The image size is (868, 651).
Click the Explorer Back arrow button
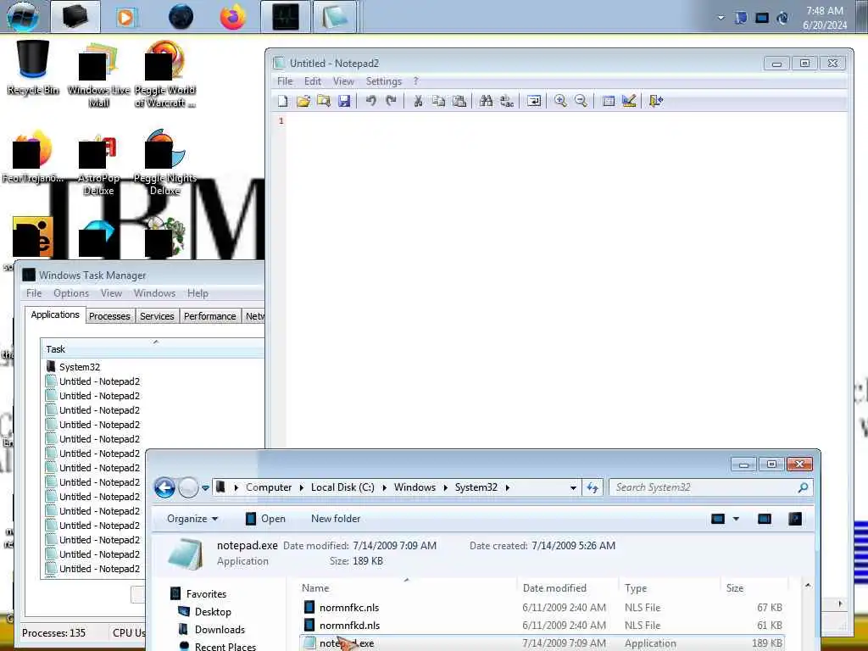[164, 487]
